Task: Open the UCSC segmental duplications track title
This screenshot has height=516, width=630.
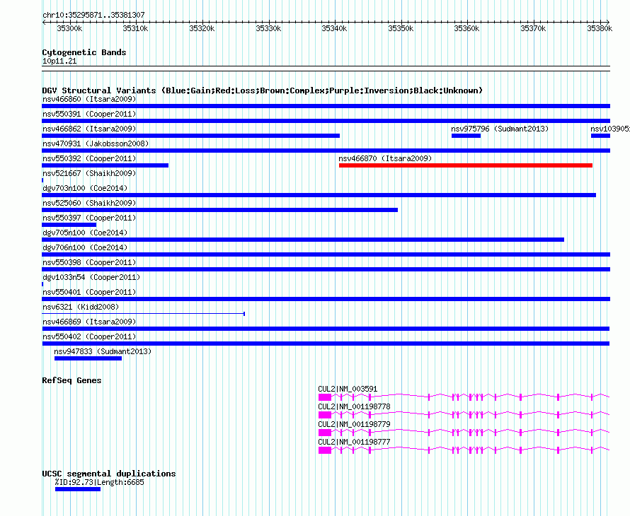Action: pos(109,474)
